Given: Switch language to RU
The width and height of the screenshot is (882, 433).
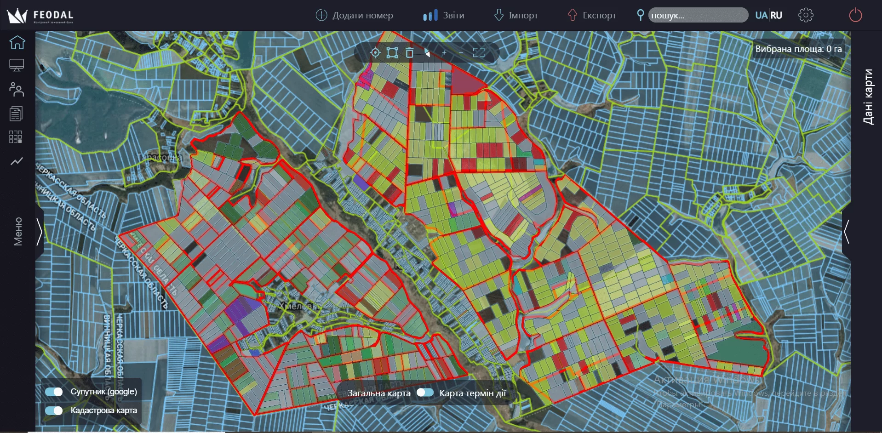Looking at the screenshot, I should click(776, 15).
